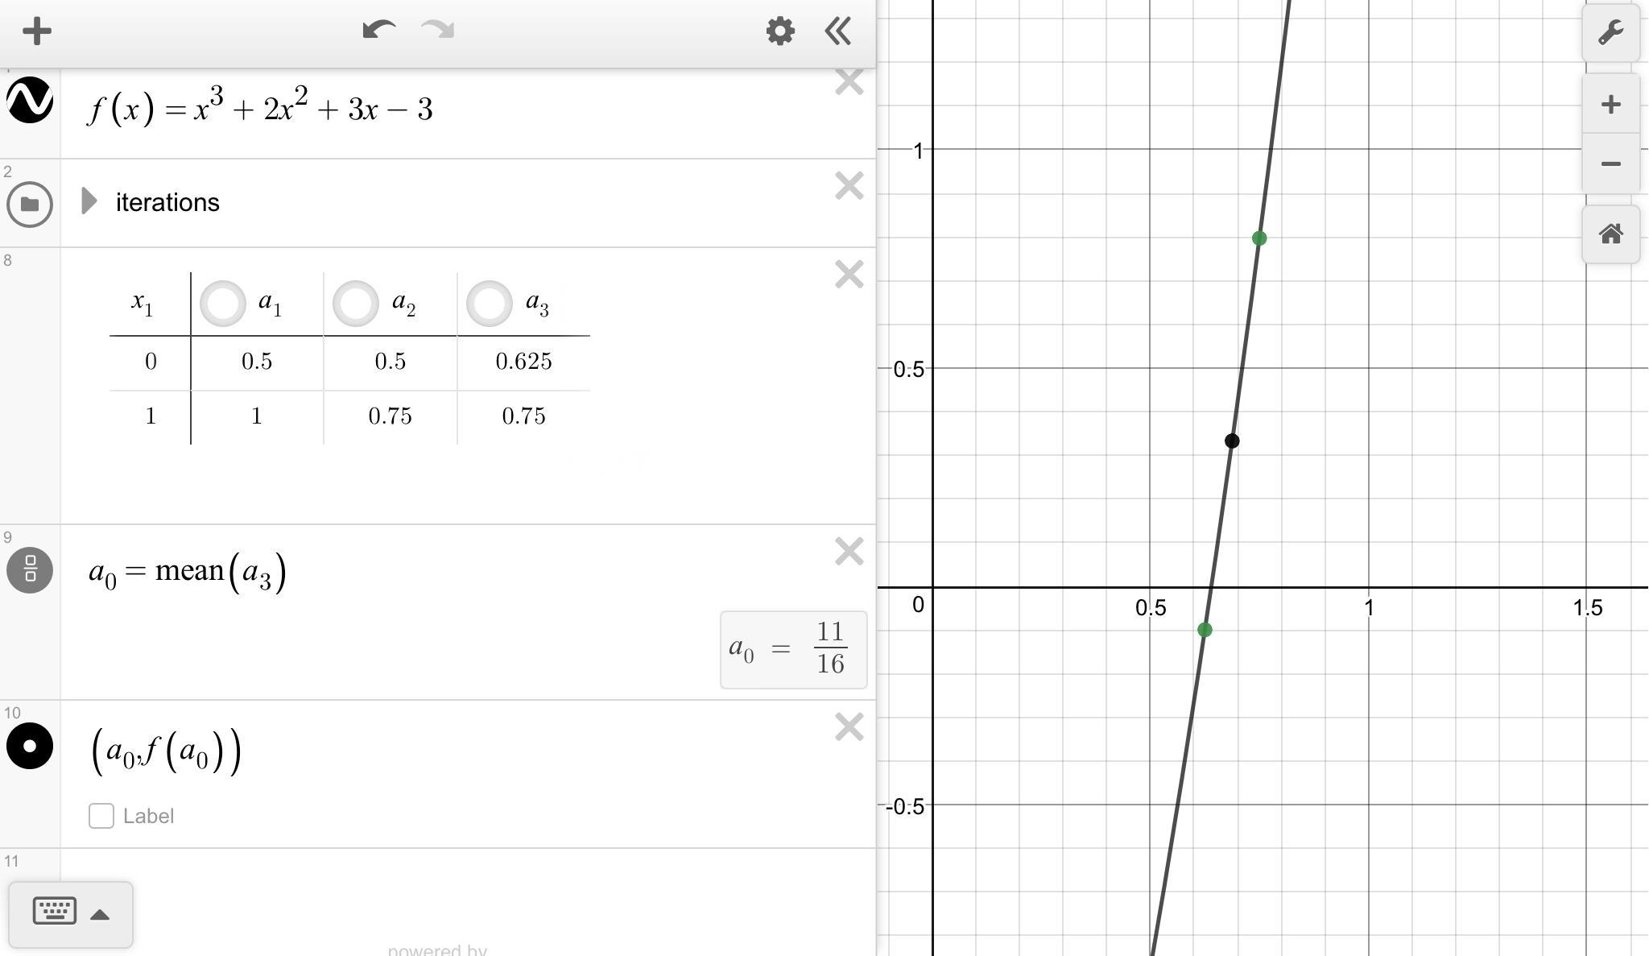Expand the keyboard options arrow
The image size is (1649, 956).
point(100,914)
